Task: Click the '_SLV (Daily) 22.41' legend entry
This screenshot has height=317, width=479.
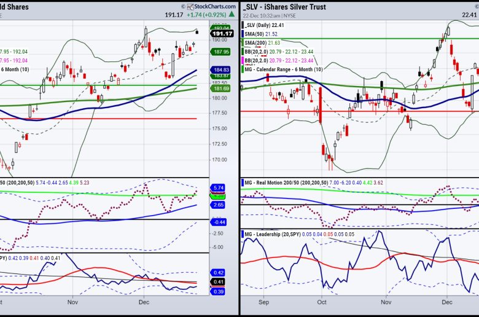Action: tap(264, 25)
